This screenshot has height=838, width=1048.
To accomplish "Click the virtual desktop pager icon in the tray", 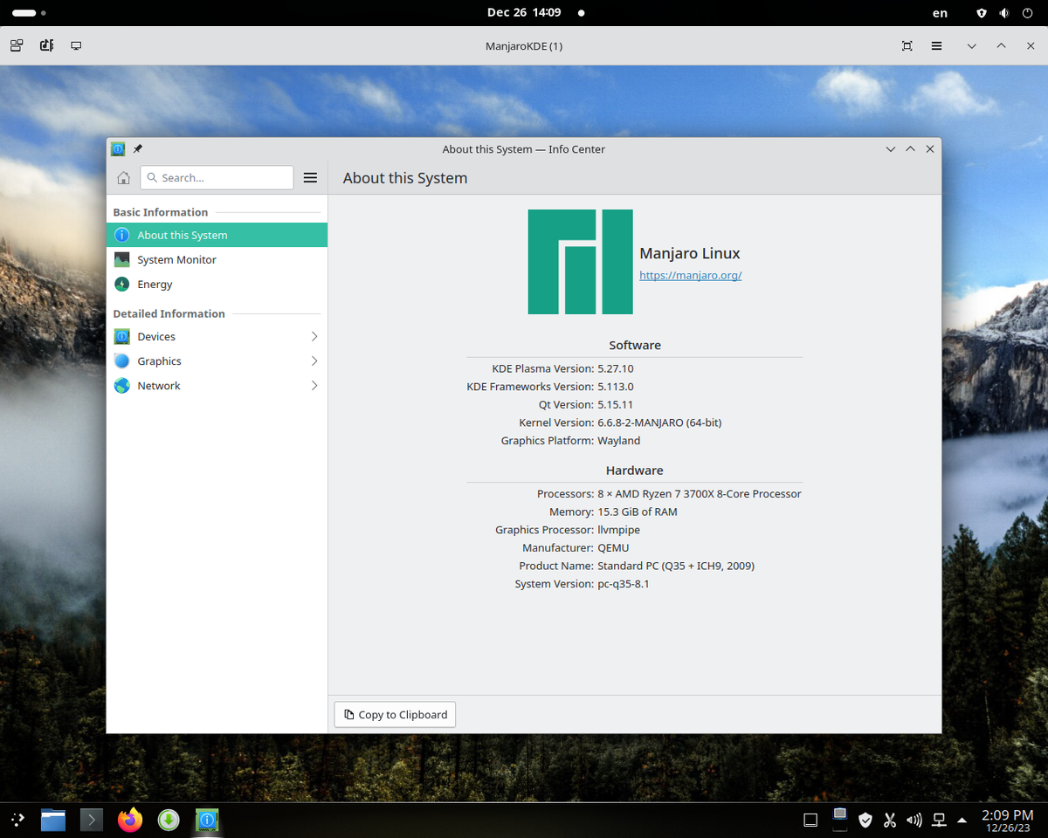I will [810, 821].
